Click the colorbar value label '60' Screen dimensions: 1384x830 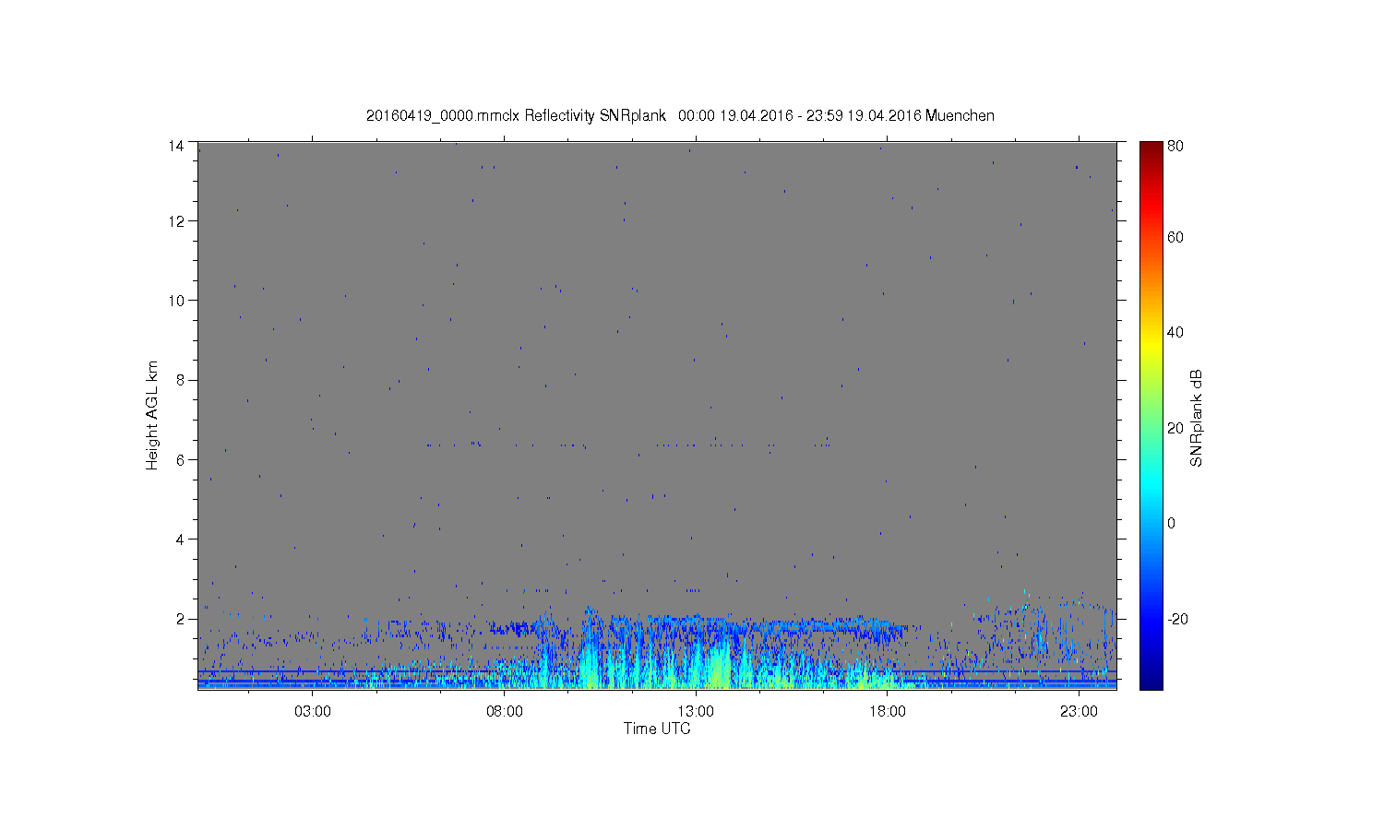[1175, 238]
